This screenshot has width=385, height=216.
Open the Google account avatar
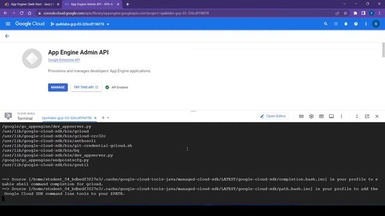[375, 24]
